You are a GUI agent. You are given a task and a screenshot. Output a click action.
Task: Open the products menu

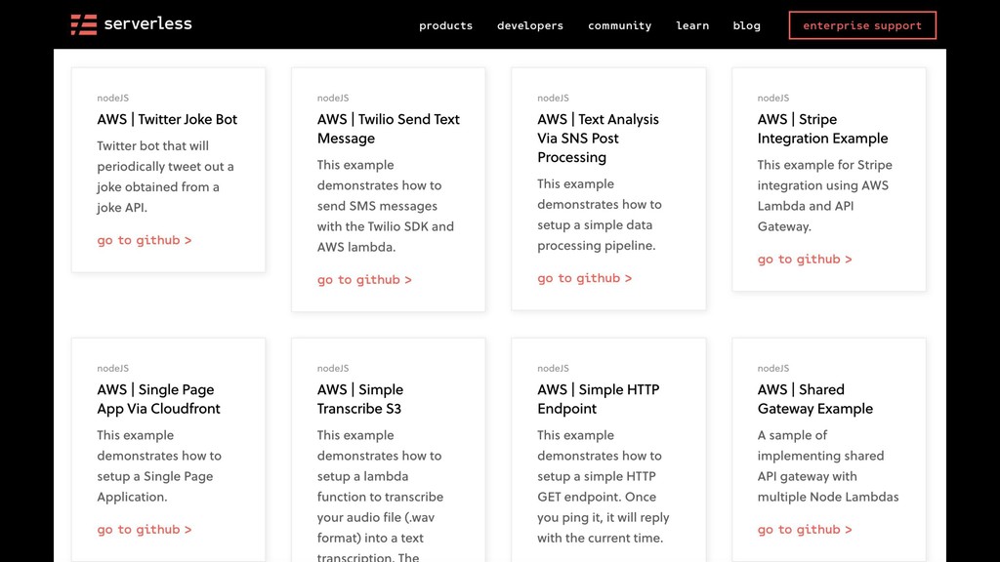445,25
